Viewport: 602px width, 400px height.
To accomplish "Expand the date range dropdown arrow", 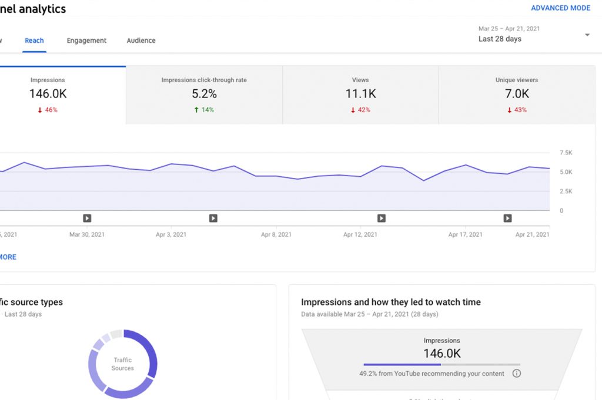I will pos(587,35).
